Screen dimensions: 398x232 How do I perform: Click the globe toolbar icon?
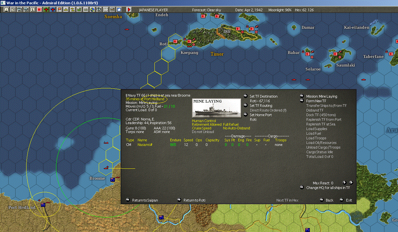[x=92, y=10]
